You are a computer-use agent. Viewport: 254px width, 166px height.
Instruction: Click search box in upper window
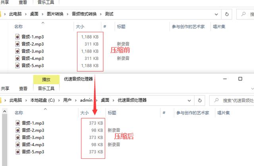[245, 14]
